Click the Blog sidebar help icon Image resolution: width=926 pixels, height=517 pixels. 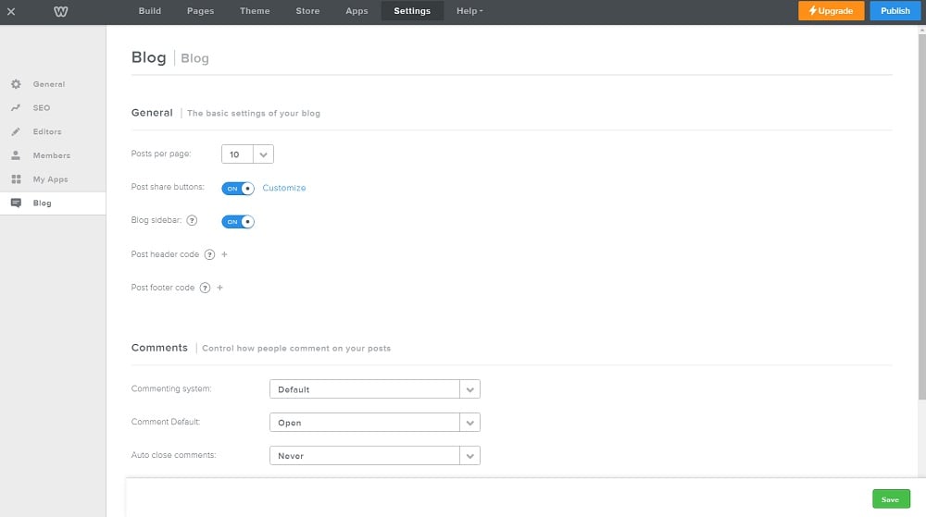click(x=192, y=221)
